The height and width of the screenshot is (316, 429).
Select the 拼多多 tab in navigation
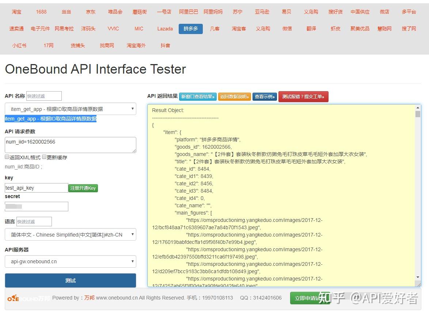[x=190, y=28]
